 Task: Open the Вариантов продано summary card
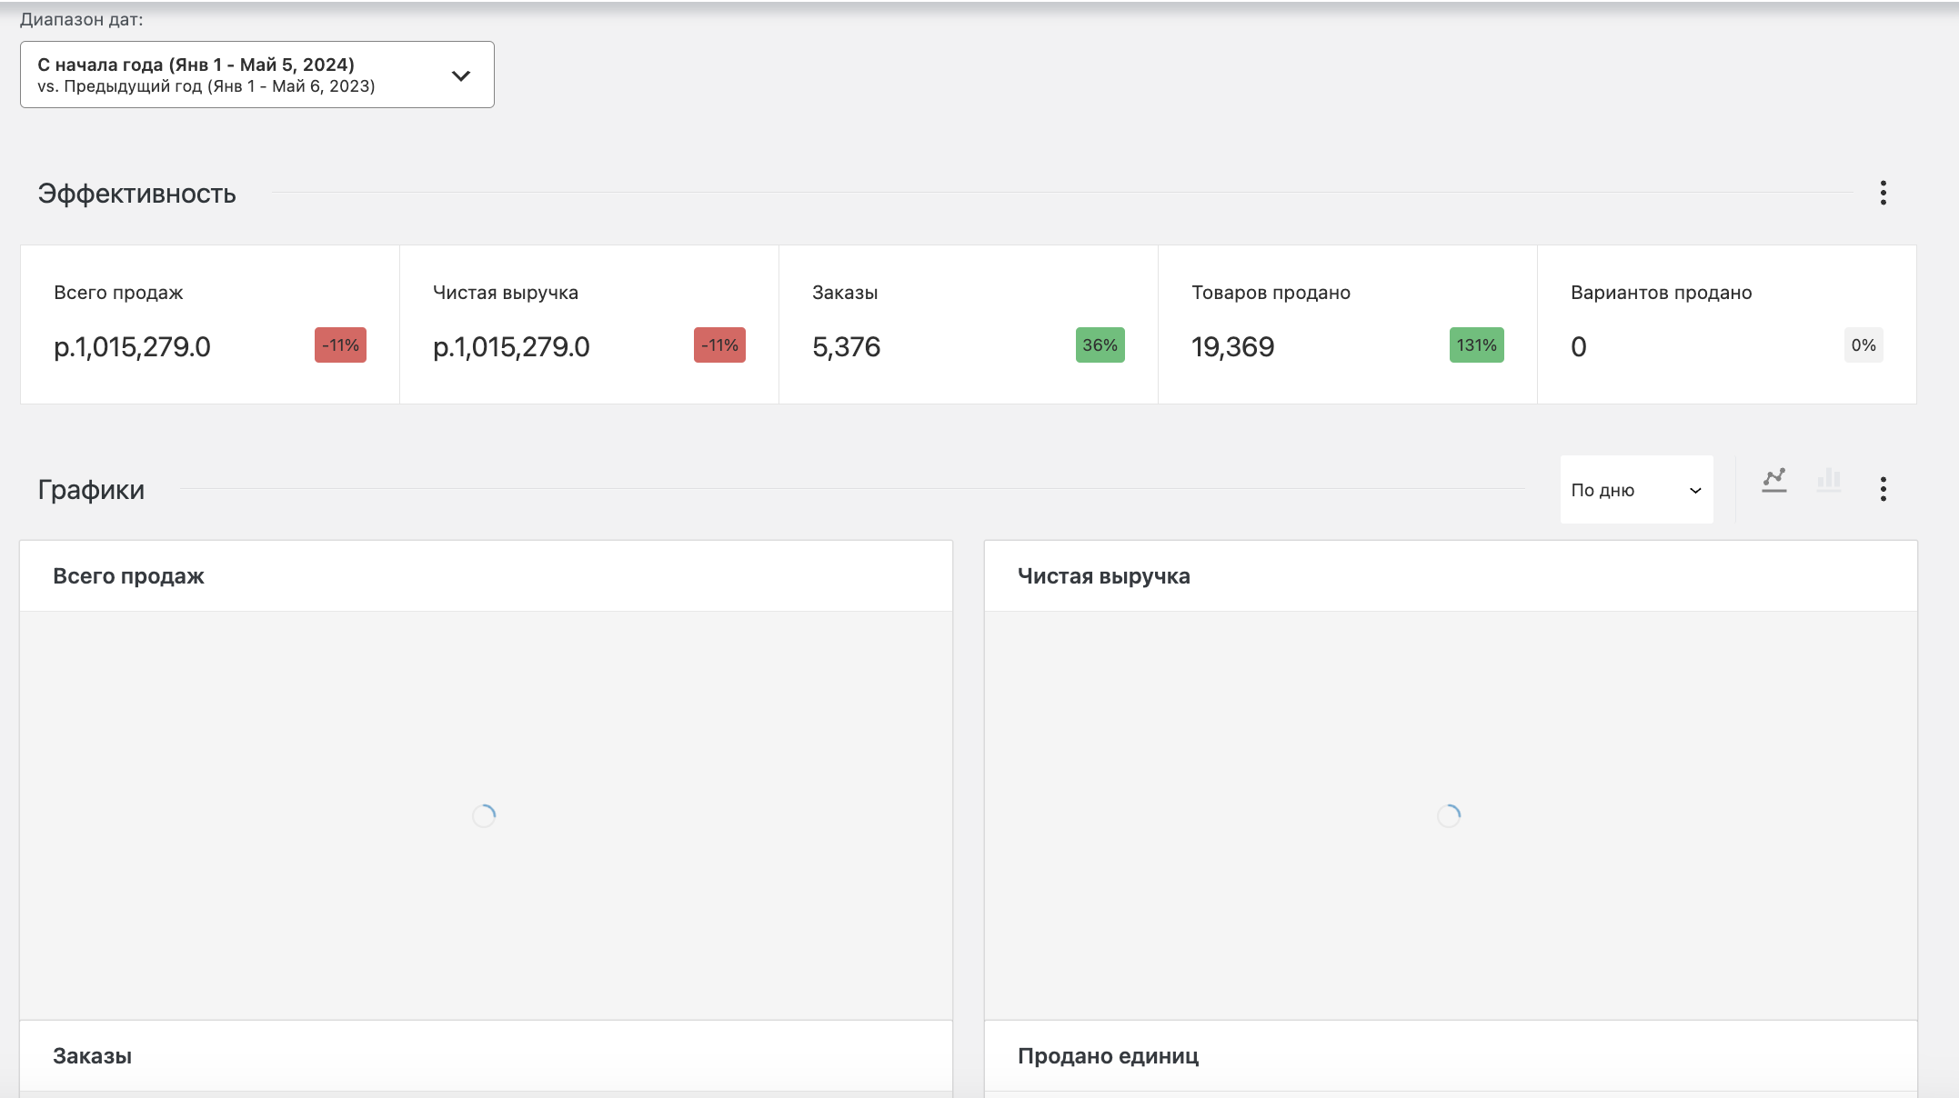tap(1701, 324)
